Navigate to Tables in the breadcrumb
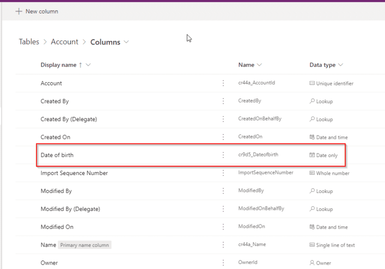This screenshot has height=269, width=385. tap(29, 42)
